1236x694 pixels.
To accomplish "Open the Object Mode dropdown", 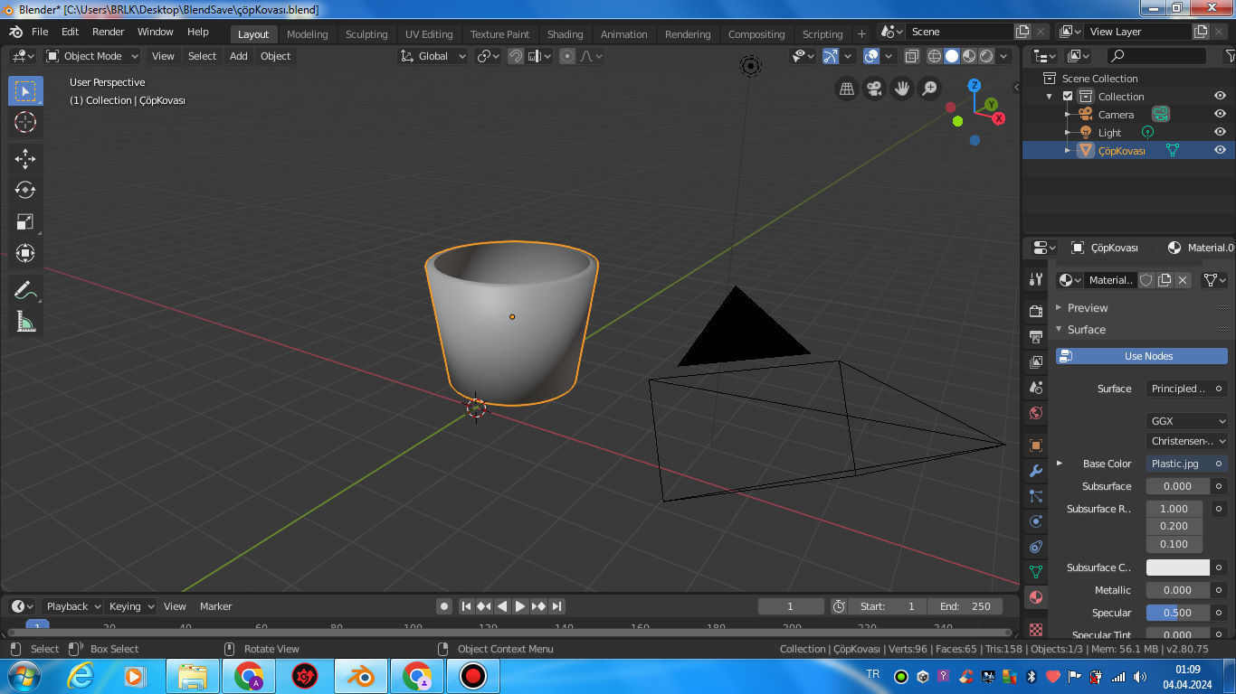I will tap(92, 56).
